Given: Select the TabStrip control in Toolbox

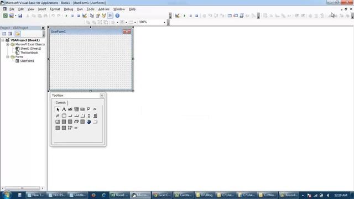Looking at the screenshot, I should pyautogui.click(x=76, y=116).
